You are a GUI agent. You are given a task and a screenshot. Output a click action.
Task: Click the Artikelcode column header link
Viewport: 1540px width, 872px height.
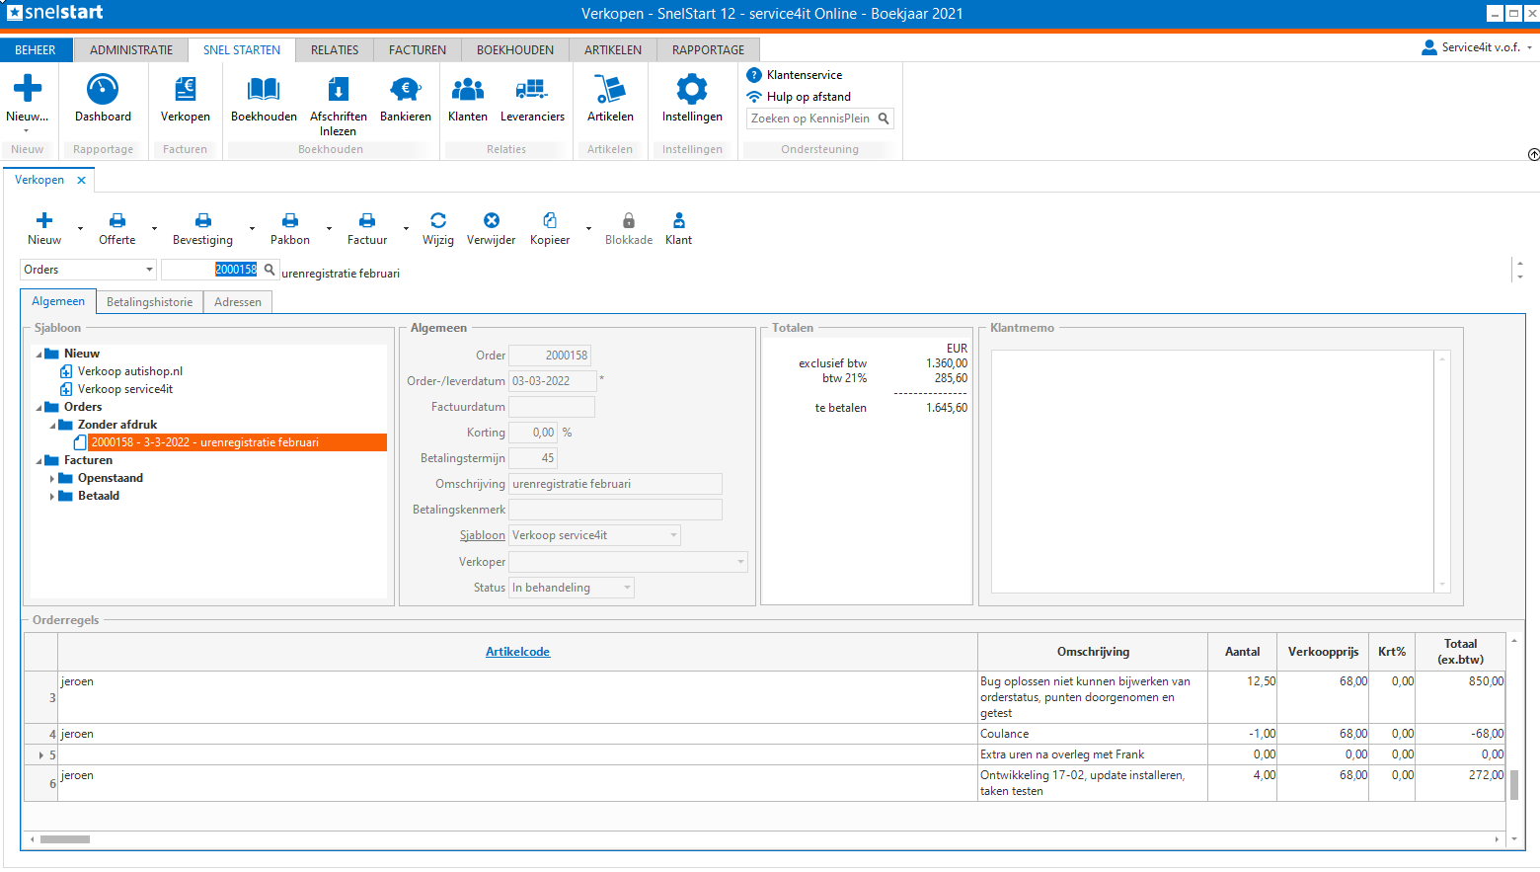(517, 652)
